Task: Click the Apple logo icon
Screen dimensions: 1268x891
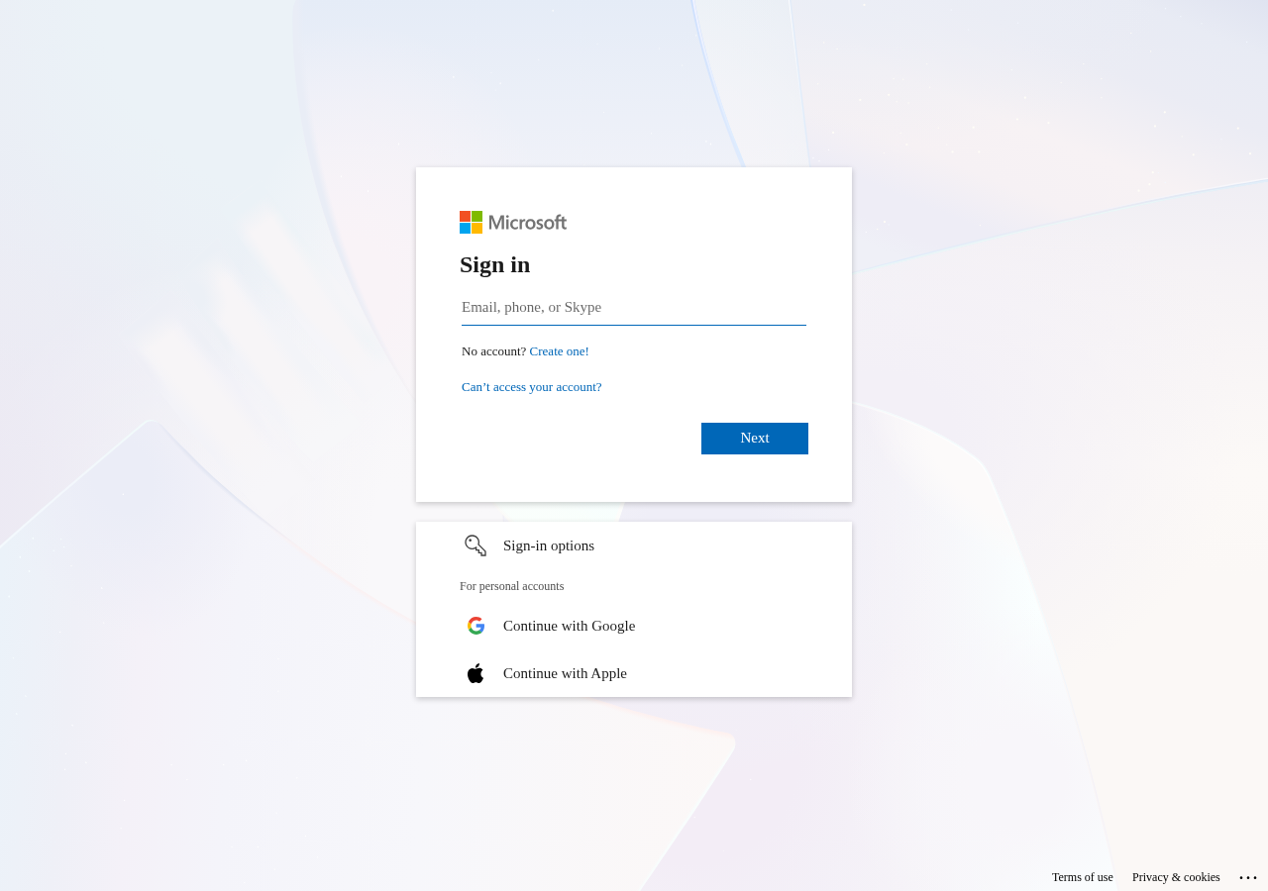Action: (x=475, y=673)
